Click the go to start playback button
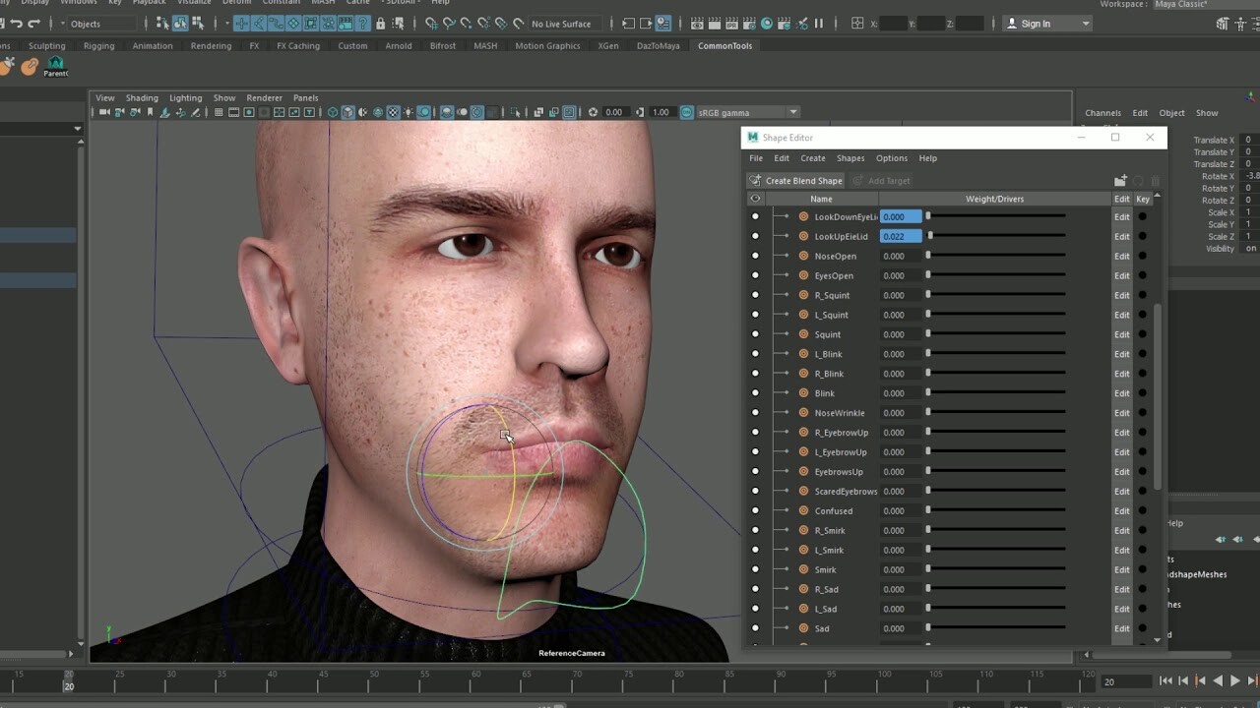 (x=1165, y=680)
